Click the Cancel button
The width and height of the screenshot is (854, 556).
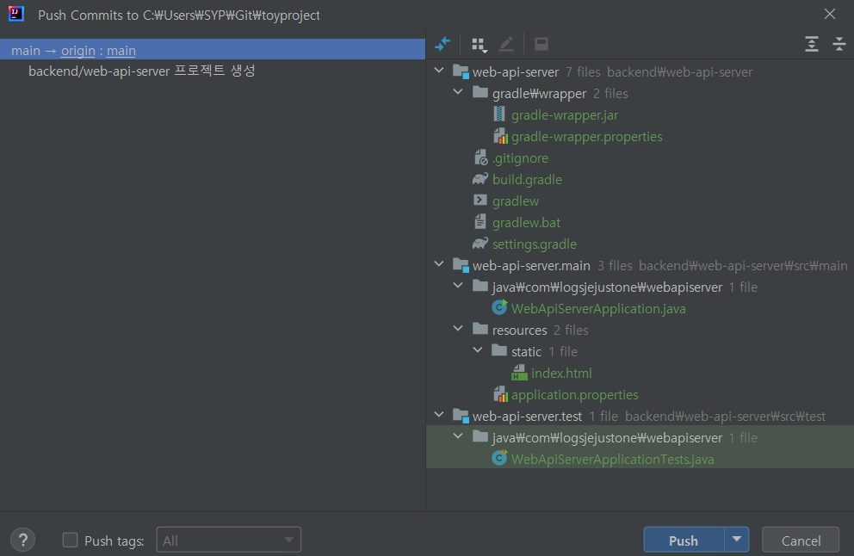click(x=801, y=540)
